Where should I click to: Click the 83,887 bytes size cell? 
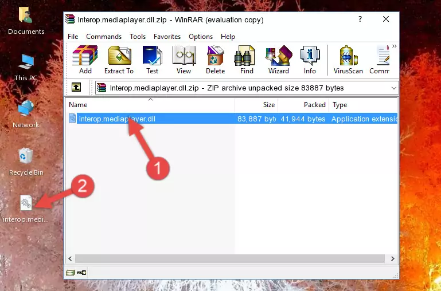256,119
